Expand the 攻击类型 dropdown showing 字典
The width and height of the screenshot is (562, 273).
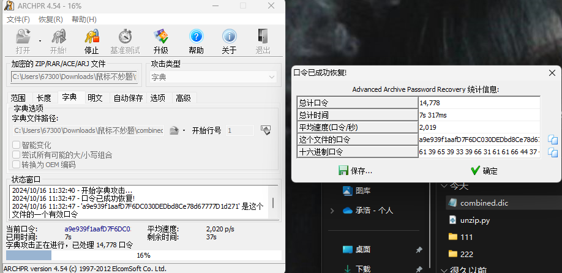[213, 77]
